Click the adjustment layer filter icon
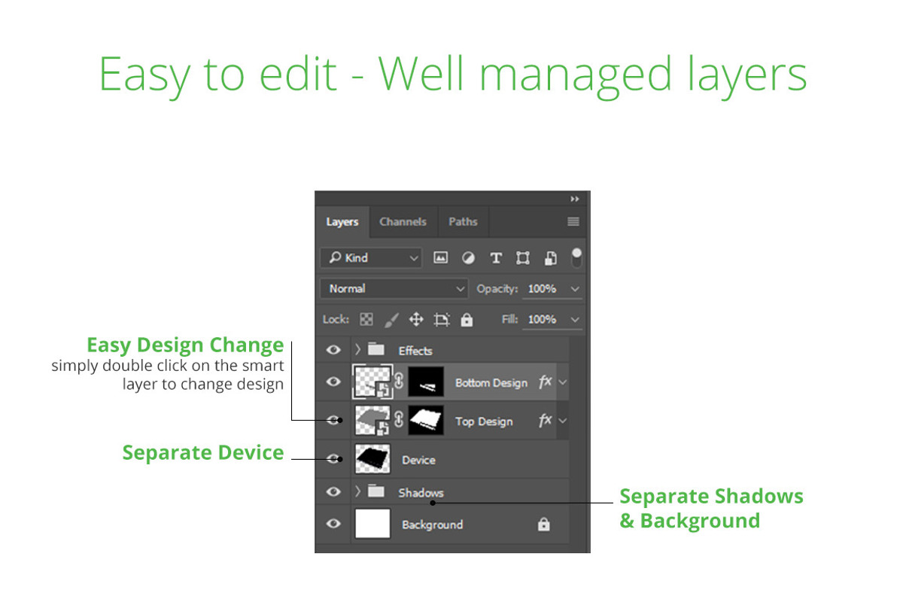The height and width of the screenshot is (602, 903). [468, 258]
